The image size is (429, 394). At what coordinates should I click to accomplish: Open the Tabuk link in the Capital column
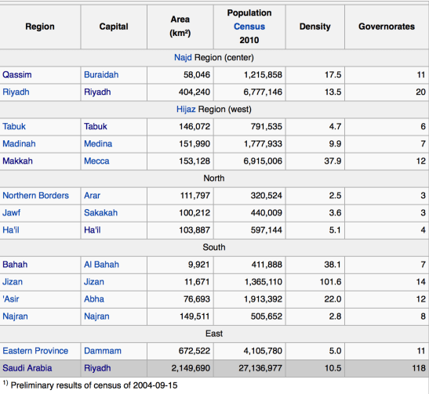coord(96,127)
